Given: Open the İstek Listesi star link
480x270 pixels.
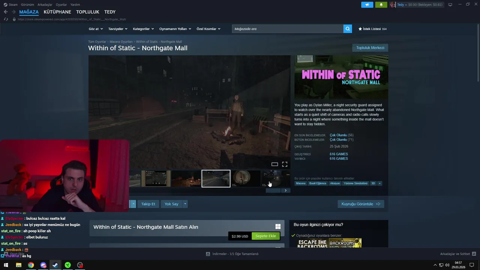Looking at the screenshot, I should [x=372, y=29].
